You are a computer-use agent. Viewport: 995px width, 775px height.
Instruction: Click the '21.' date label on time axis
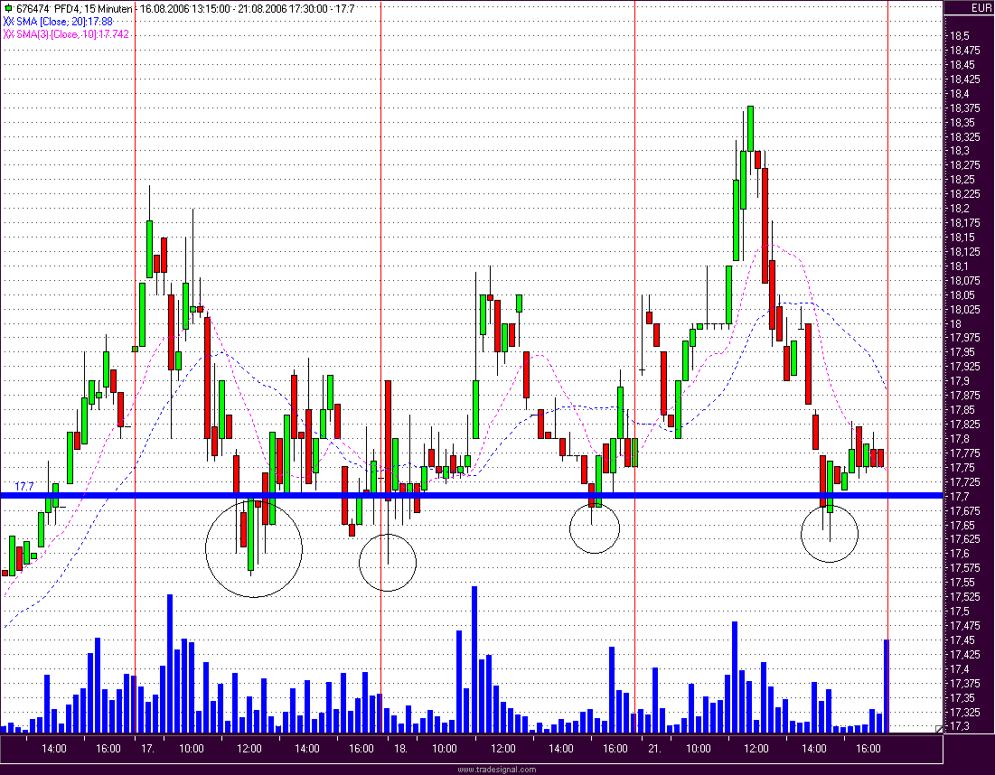[654, 749]
